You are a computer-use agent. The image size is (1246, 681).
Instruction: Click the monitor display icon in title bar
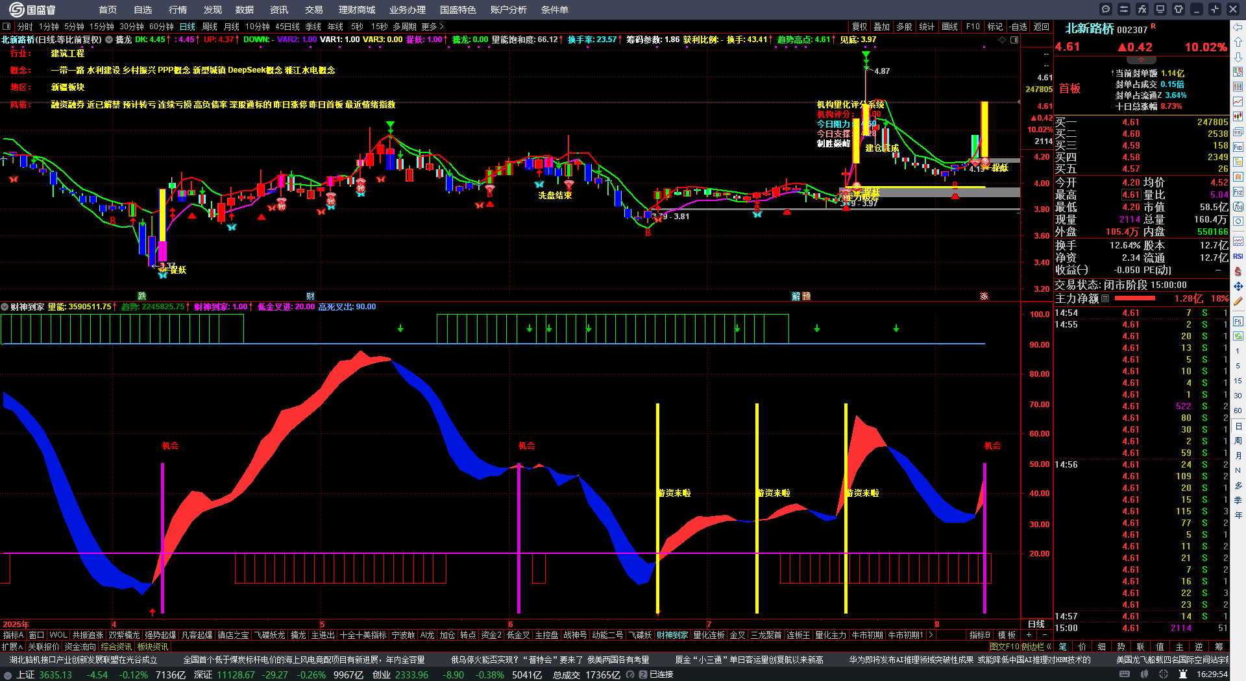tap(1160, 9)
